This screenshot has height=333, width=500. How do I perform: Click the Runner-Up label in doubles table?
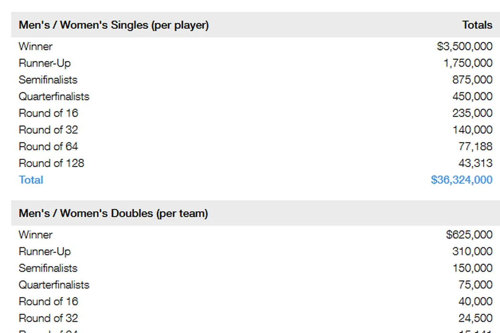(45, 252)
